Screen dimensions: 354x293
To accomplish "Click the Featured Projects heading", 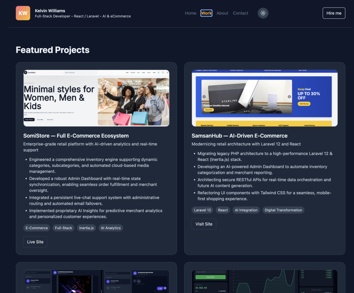I will [x=53, y=50].
